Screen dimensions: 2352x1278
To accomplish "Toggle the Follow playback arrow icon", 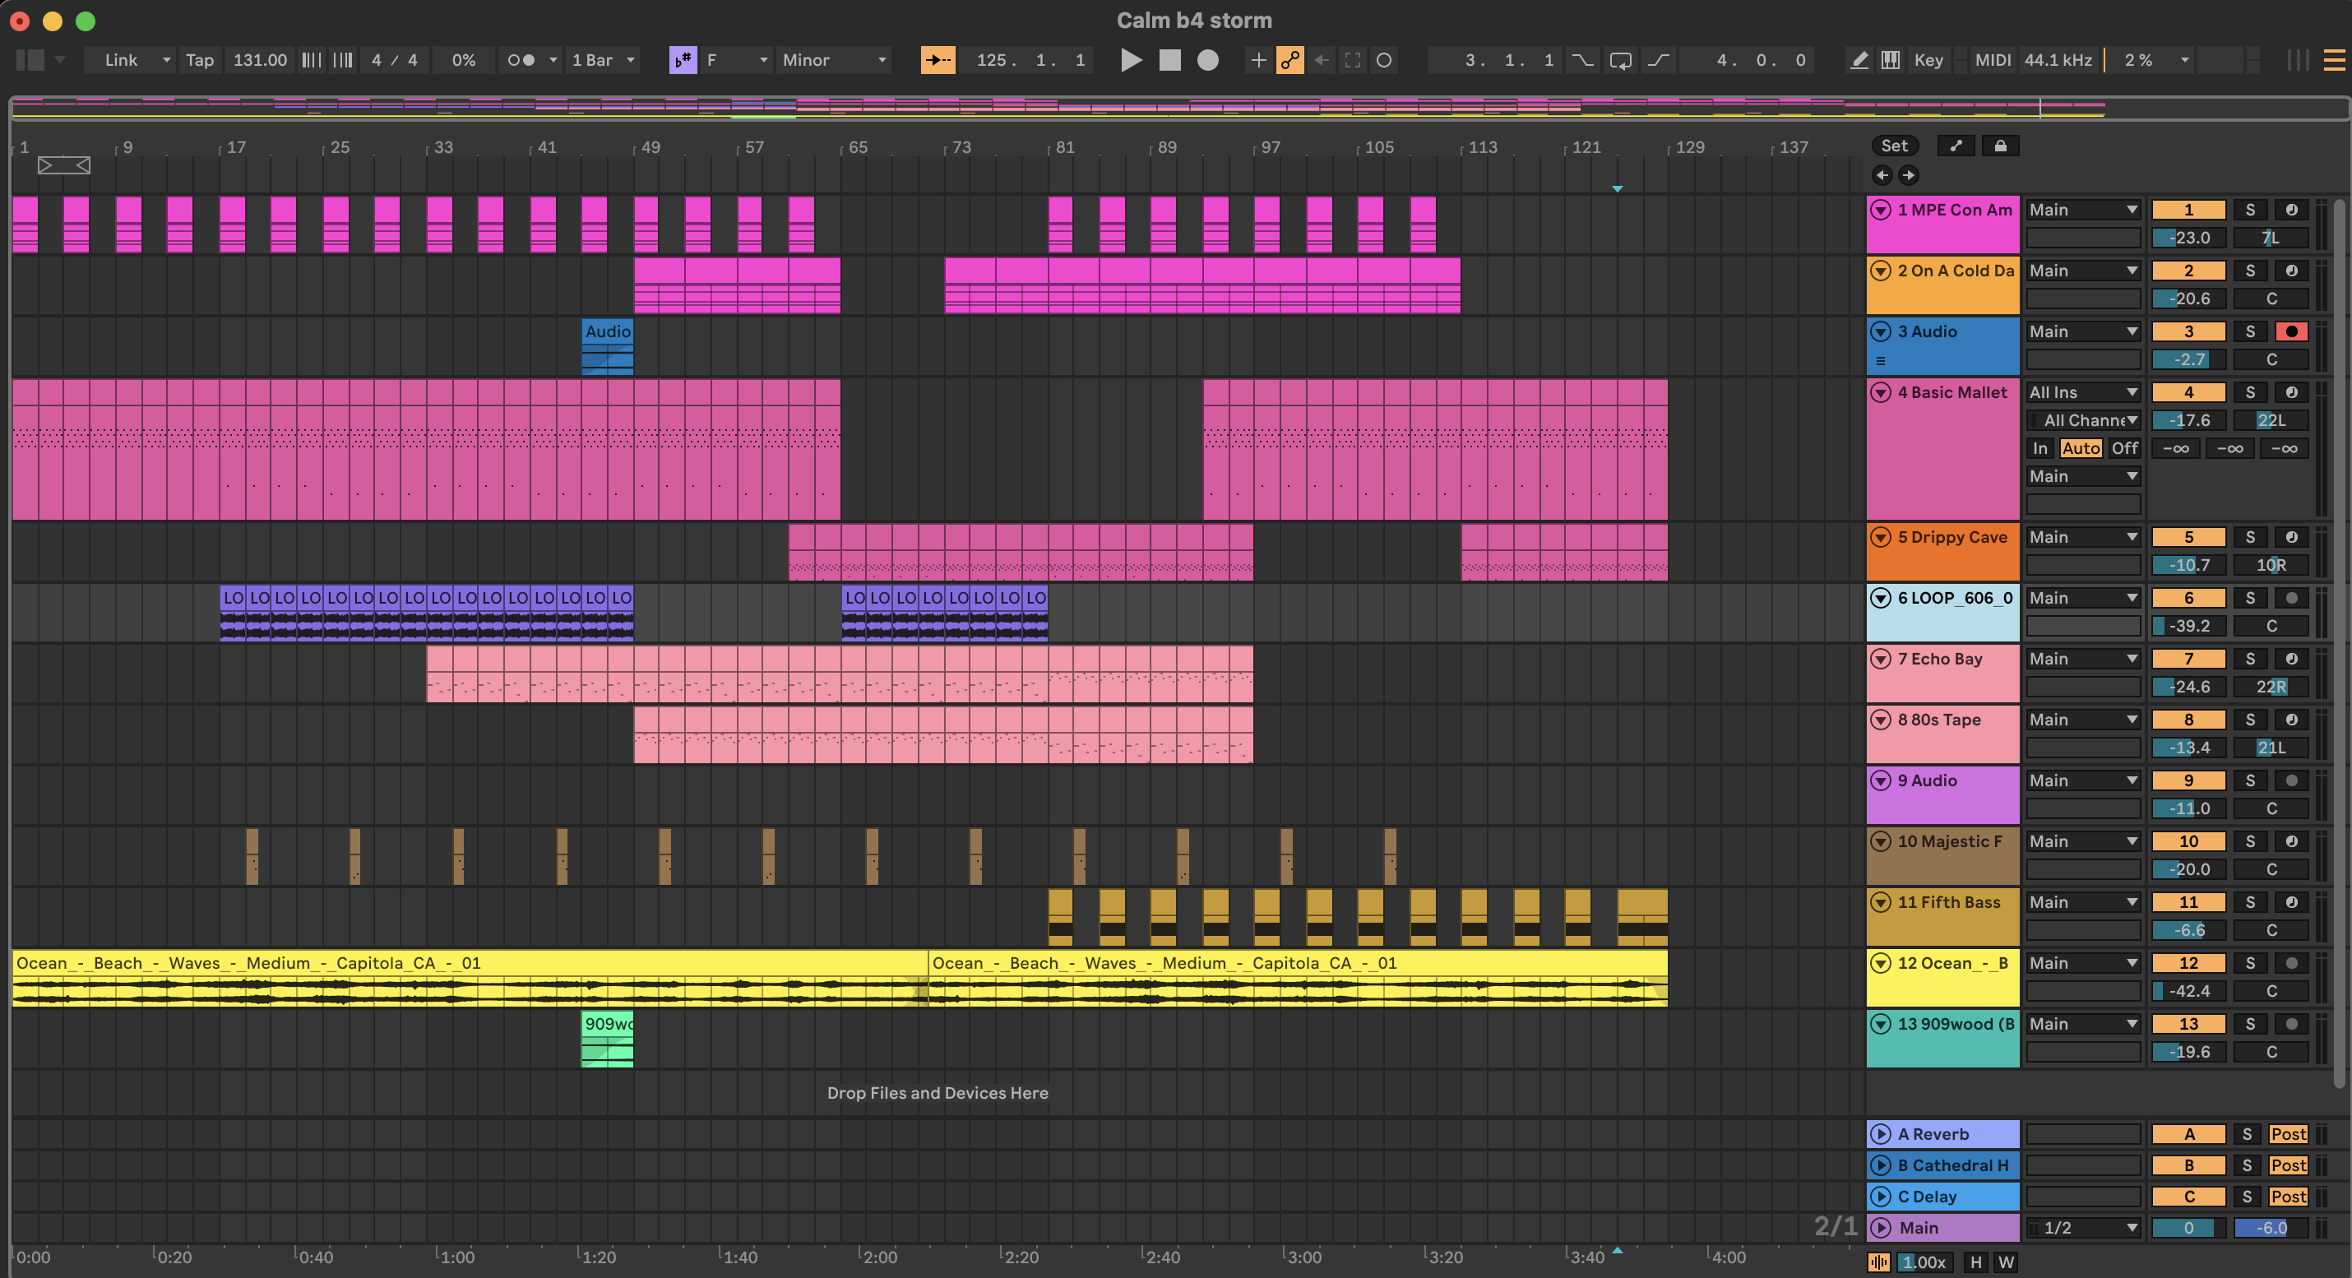I will pos(938,60).
